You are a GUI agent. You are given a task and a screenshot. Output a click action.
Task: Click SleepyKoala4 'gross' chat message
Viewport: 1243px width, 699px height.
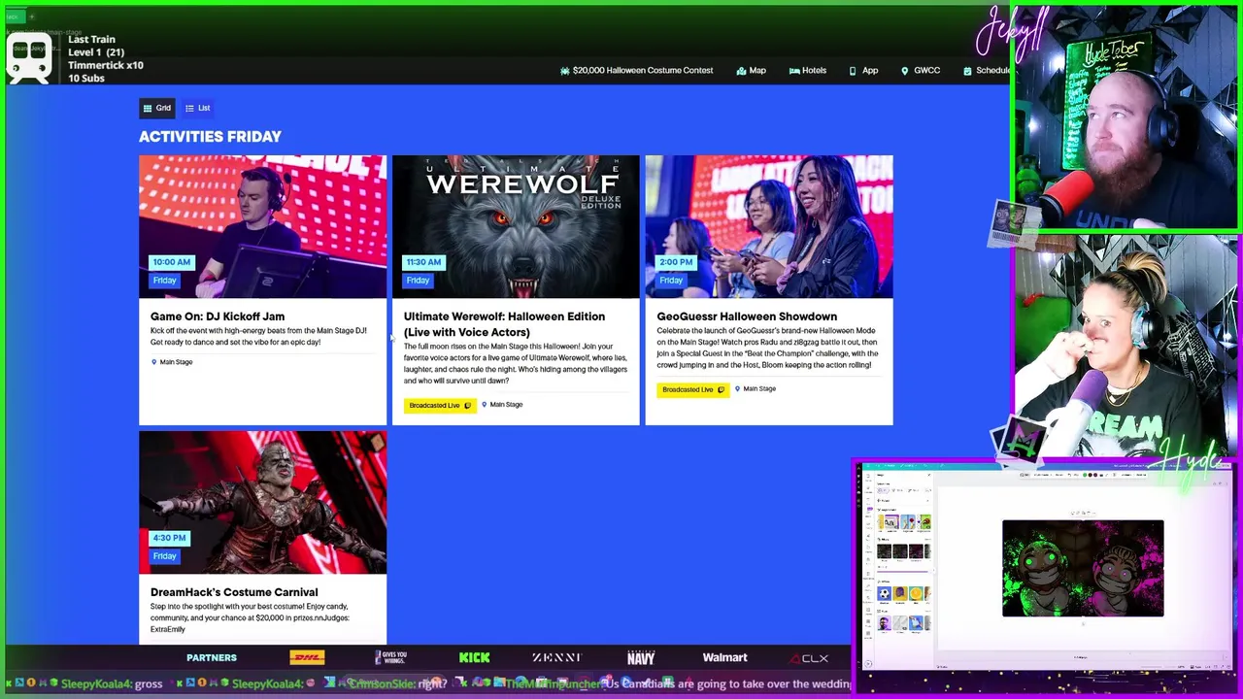point(112,684)
